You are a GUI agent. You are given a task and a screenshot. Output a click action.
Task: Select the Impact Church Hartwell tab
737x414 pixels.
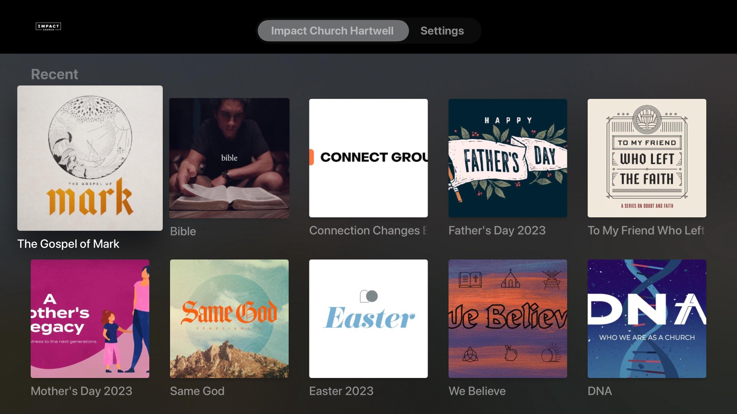pos(332,31)
